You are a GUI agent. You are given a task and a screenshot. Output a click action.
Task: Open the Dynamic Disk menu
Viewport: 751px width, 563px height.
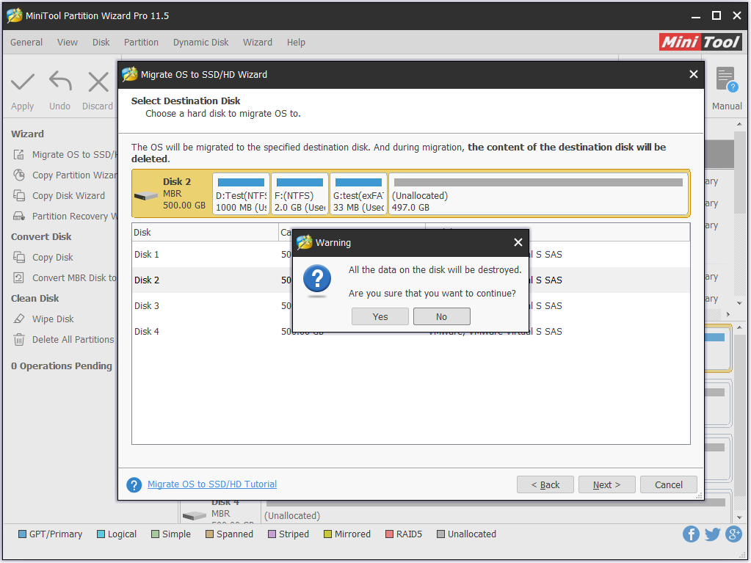pos(200,42)
